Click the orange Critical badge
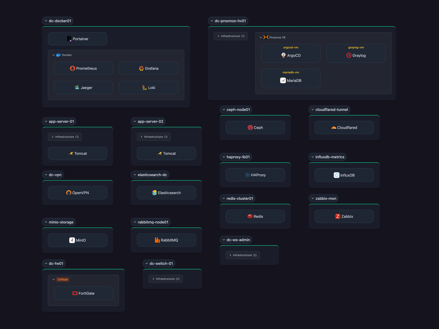The image size is (439, 329). [x=63, y=280]
